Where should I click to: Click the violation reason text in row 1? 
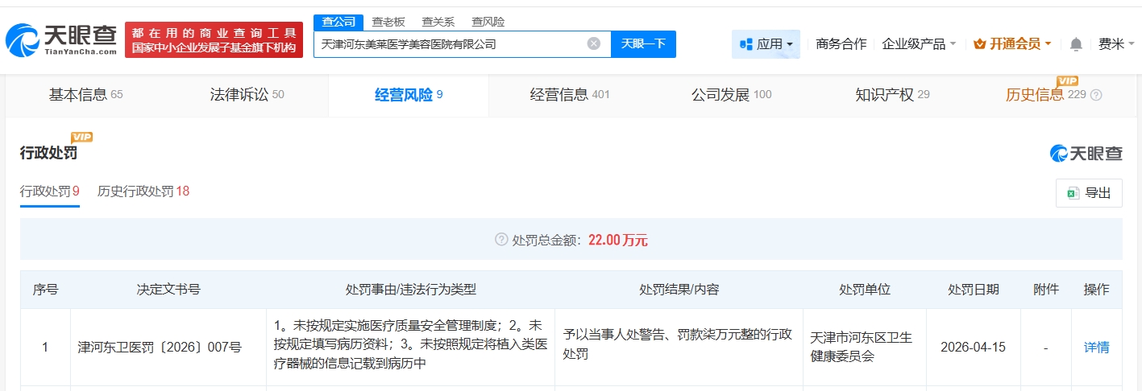[x=411, y=345]
